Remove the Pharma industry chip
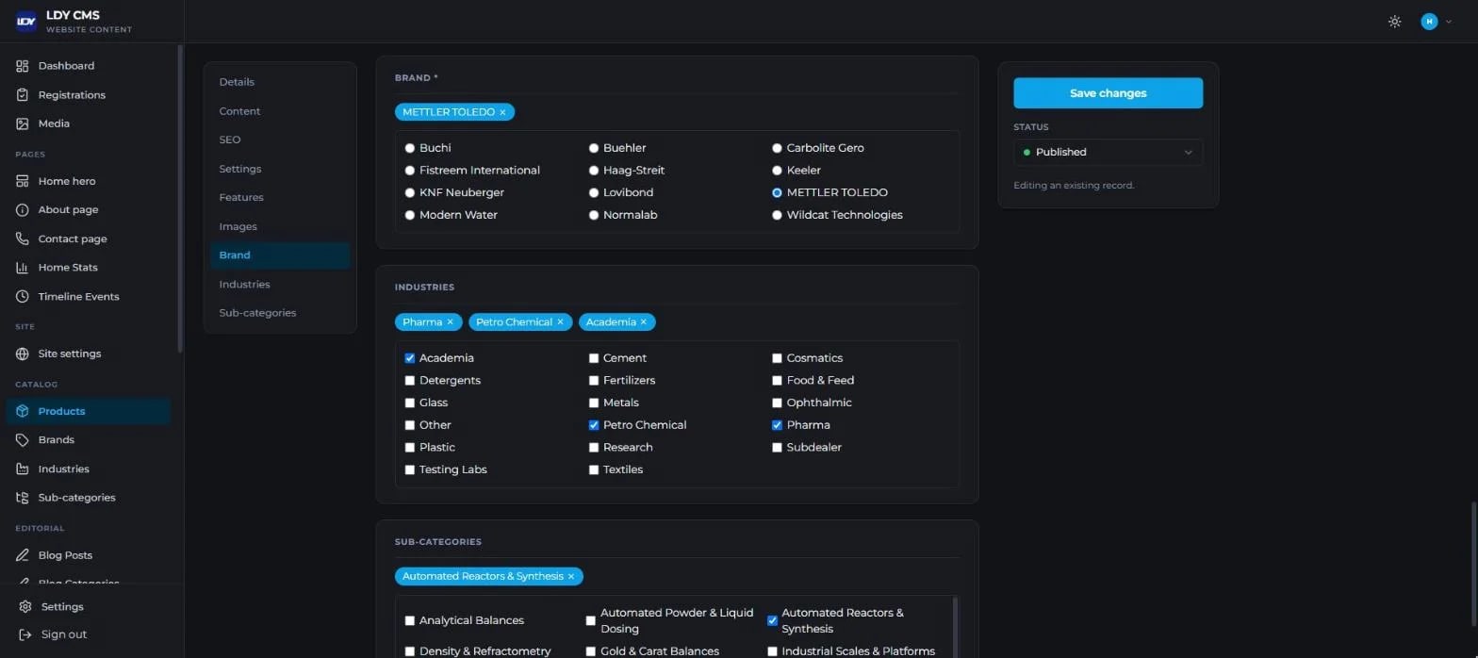This screenshot has width=1478, height=658. click(x=450, y=322)
